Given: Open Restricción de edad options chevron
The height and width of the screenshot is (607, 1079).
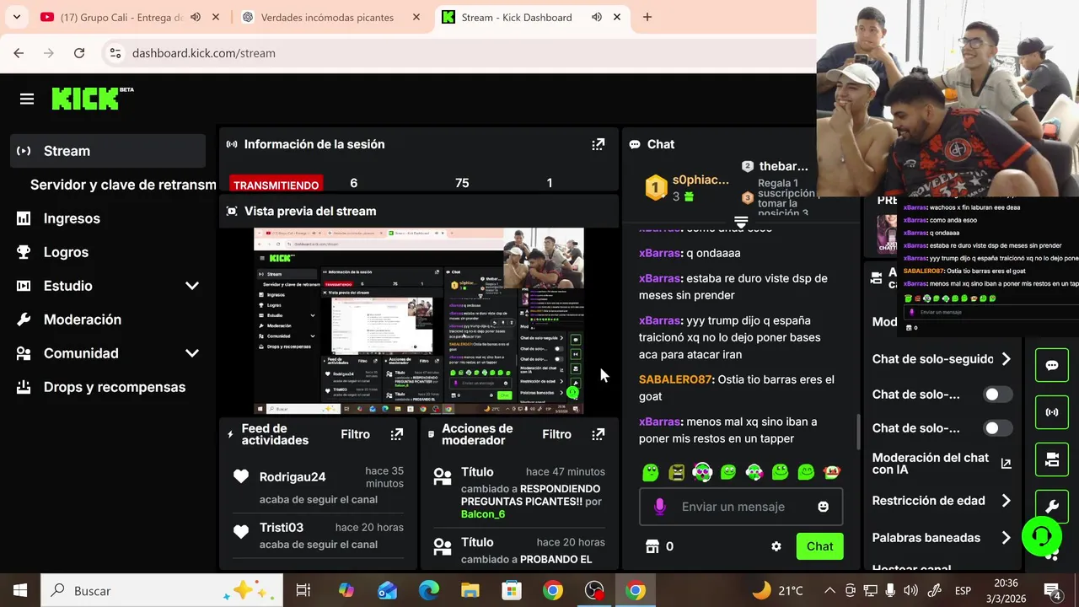Looking at the screenshot, I should (x=1006, y=501).
